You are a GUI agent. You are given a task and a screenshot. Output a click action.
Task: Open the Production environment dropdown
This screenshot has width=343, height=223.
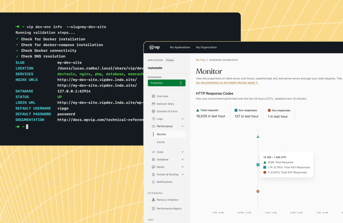click(166, 83)
